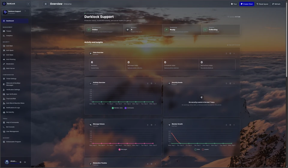This screenshot has width=288, height=168.
Task: Open Verification Settings icon
Action: point(4,90)
